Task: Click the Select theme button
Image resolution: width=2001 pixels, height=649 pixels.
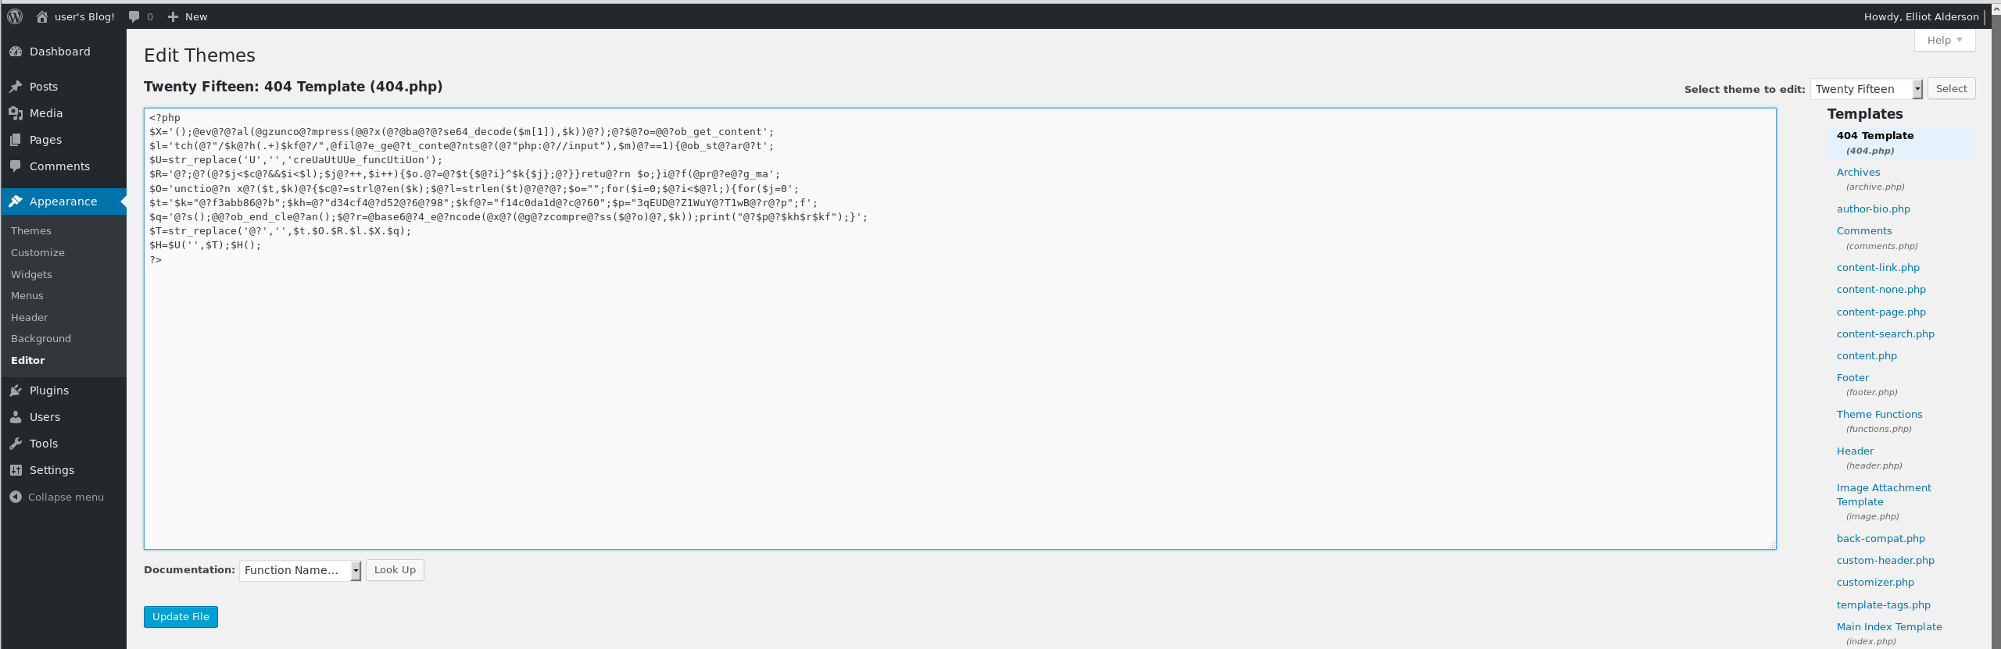Action: click(x=1951, y=89)
